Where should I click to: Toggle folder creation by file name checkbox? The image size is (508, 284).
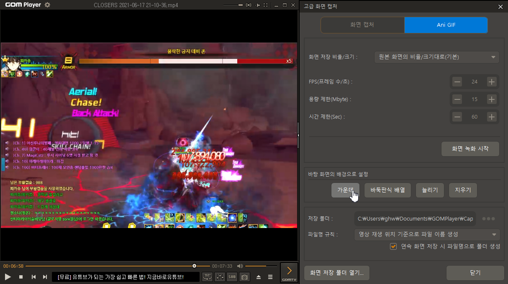(393, 246)
